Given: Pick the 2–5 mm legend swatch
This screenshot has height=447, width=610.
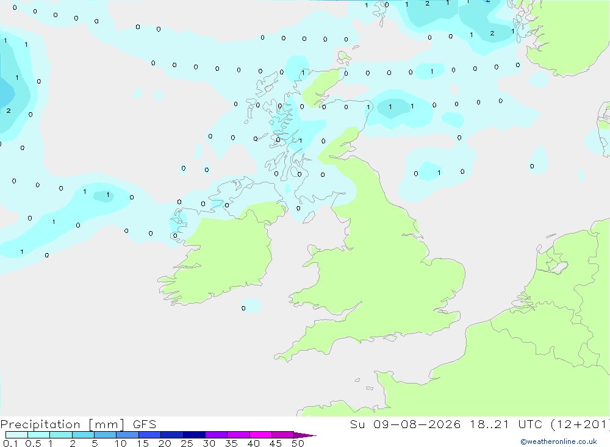Looking at the screenshot, I should pyautogui.click(x=83, y=435).
